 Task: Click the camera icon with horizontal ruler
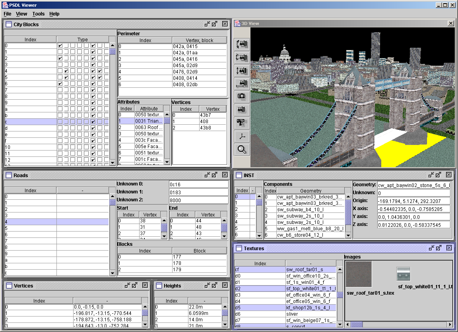pyautogui.click(x=242, y=83)
